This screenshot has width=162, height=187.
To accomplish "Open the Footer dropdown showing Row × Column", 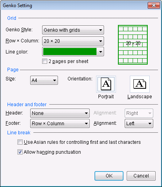I will (60, 123).
